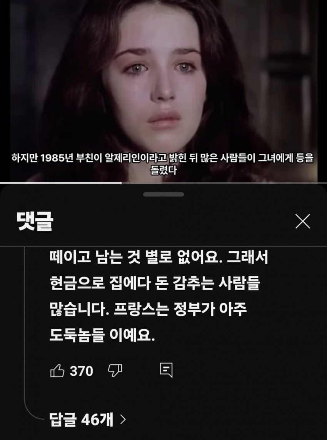This screenshot has width=327, height=440.
Task: Tap the comment line starting 많습니다. 프랑스는
Action: click(148, 310)
